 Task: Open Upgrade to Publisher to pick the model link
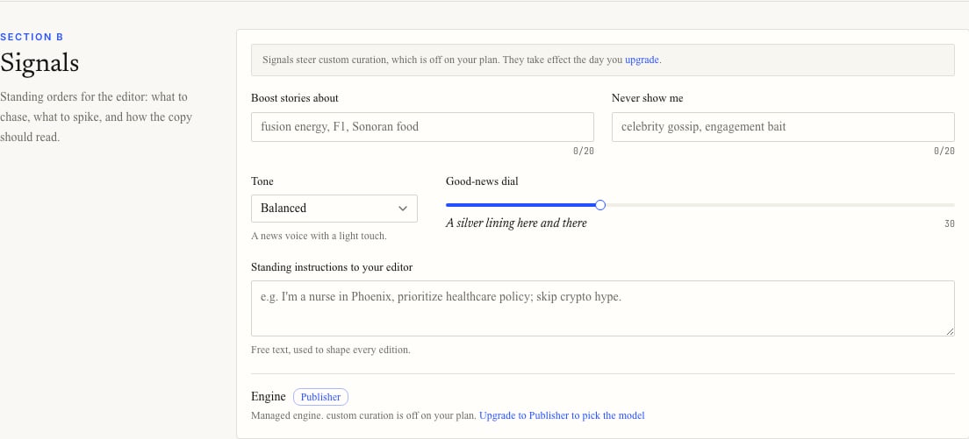(562, 415)
